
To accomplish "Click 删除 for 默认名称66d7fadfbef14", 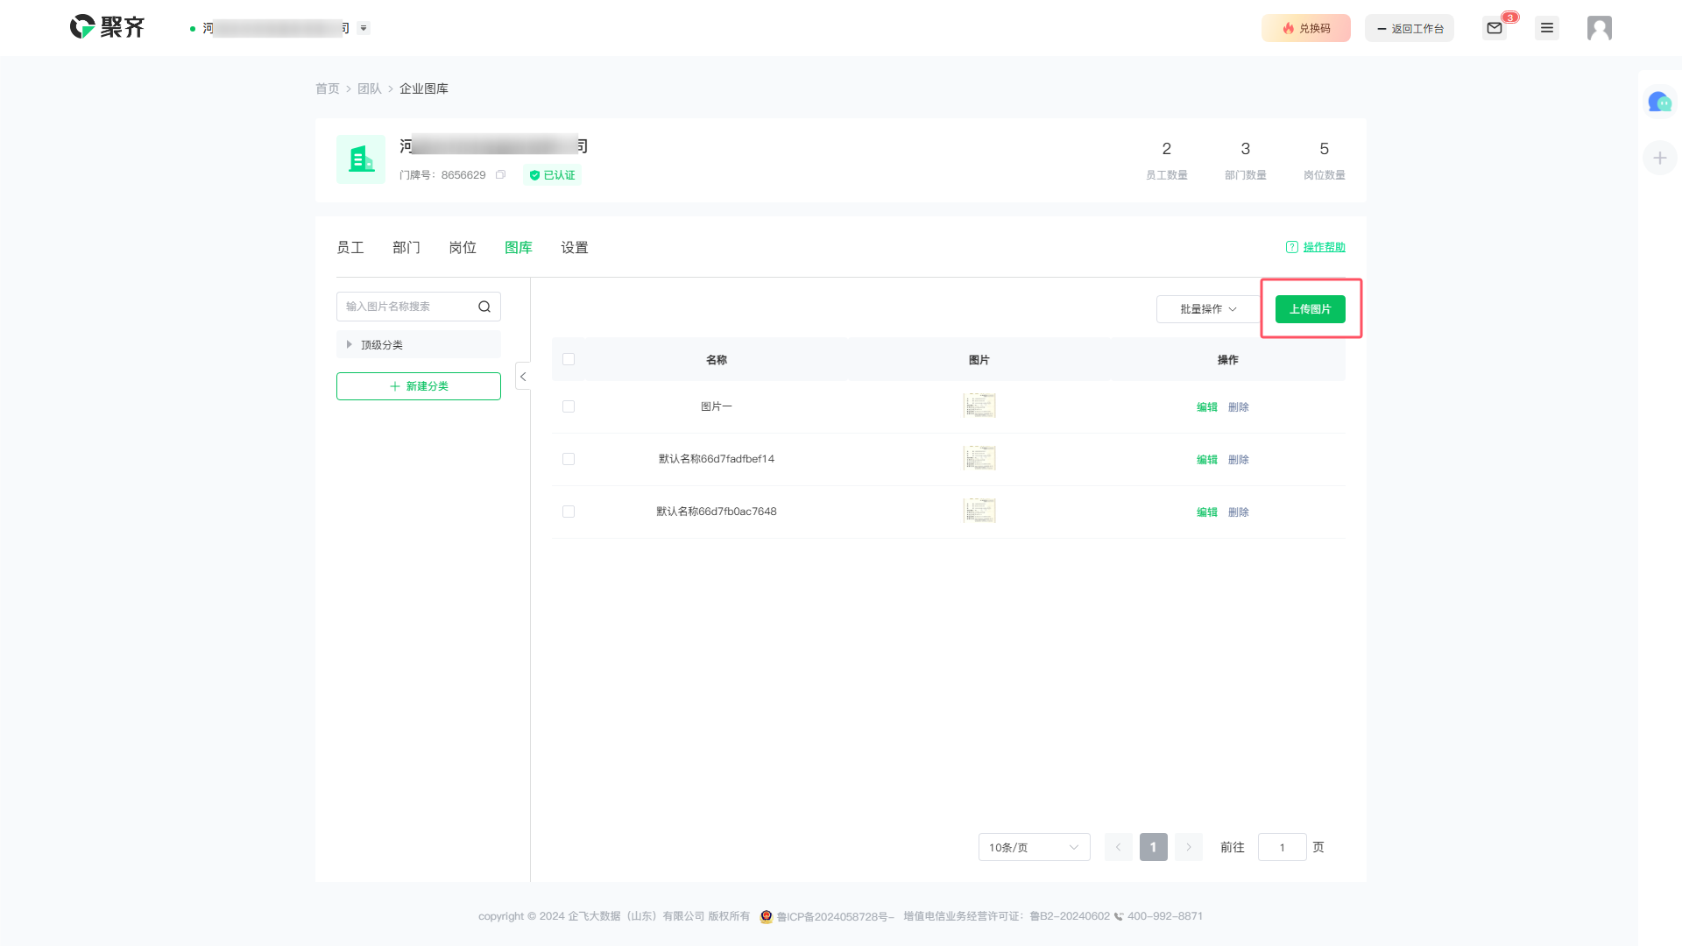I will tap(1239, 460).
